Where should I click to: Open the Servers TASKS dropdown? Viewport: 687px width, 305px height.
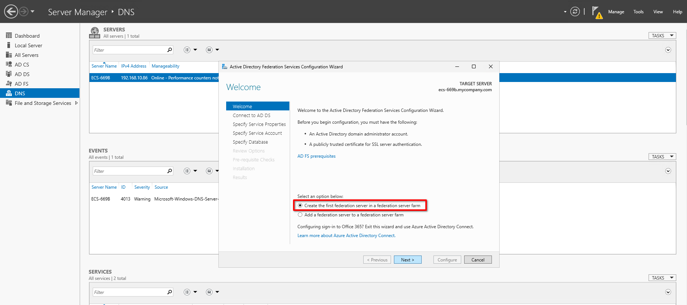[662, 35]
